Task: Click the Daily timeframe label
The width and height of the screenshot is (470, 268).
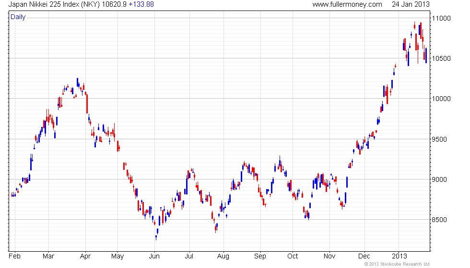Action: [x=18, y=17]
